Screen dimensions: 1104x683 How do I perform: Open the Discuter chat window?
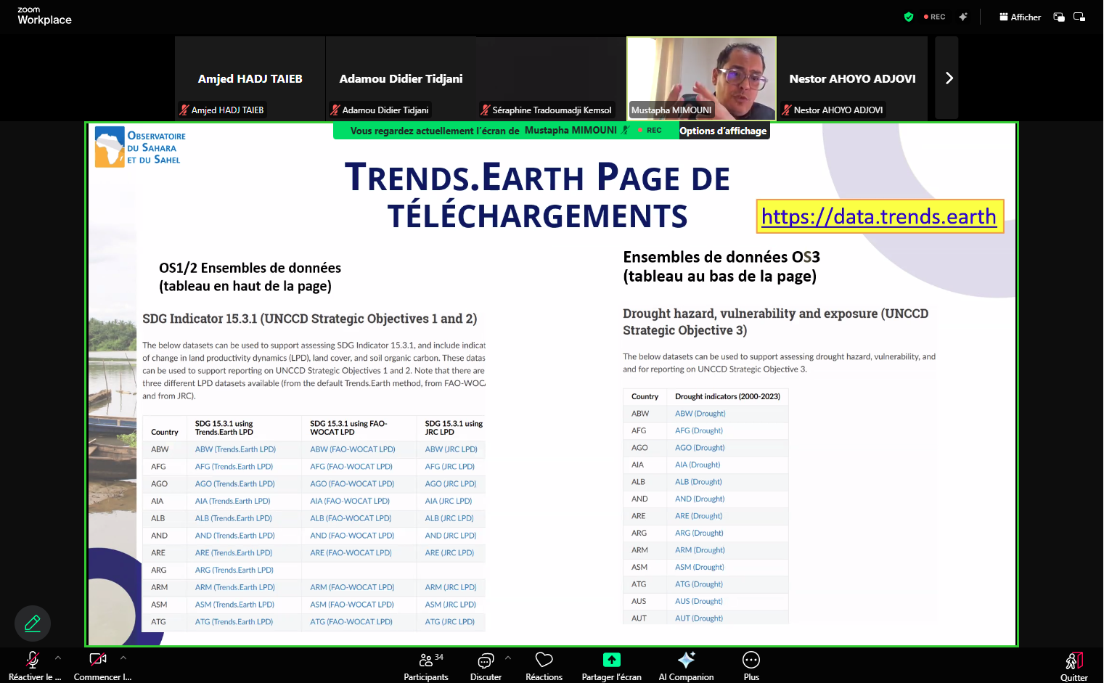pyautogui.click(x=485, y=665)
